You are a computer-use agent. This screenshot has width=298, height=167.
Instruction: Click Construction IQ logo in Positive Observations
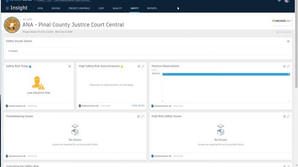click(x=161, y=106)
